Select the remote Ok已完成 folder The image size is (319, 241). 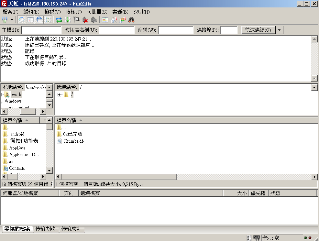tap(72, 134)
